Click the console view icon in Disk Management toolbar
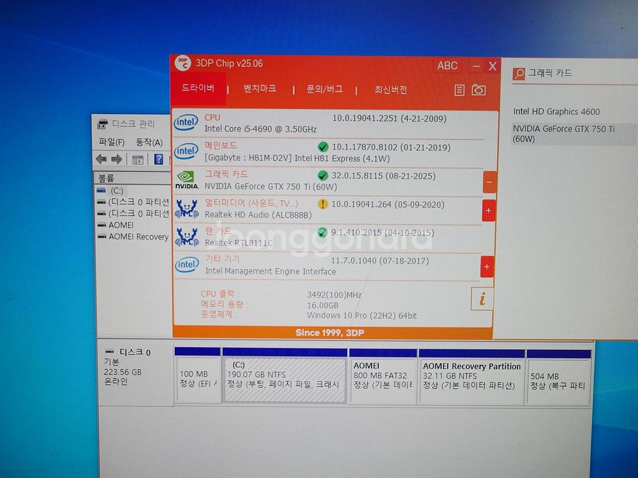 [x=138, y=160]
